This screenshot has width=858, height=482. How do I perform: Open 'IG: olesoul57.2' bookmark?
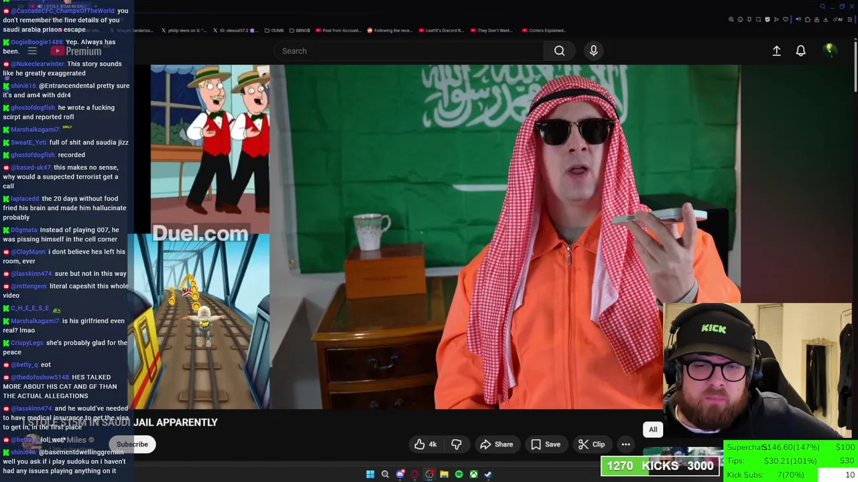(x=235, y=30)
